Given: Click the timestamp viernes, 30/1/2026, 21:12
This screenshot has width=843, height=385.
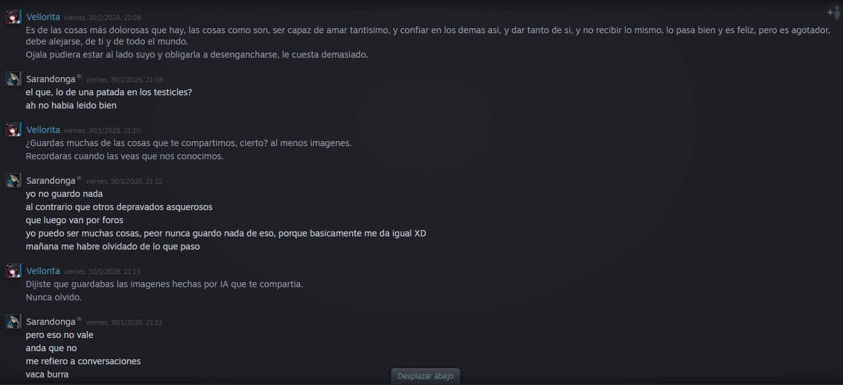Looking at the screenshot, I should tap(124, 181).
